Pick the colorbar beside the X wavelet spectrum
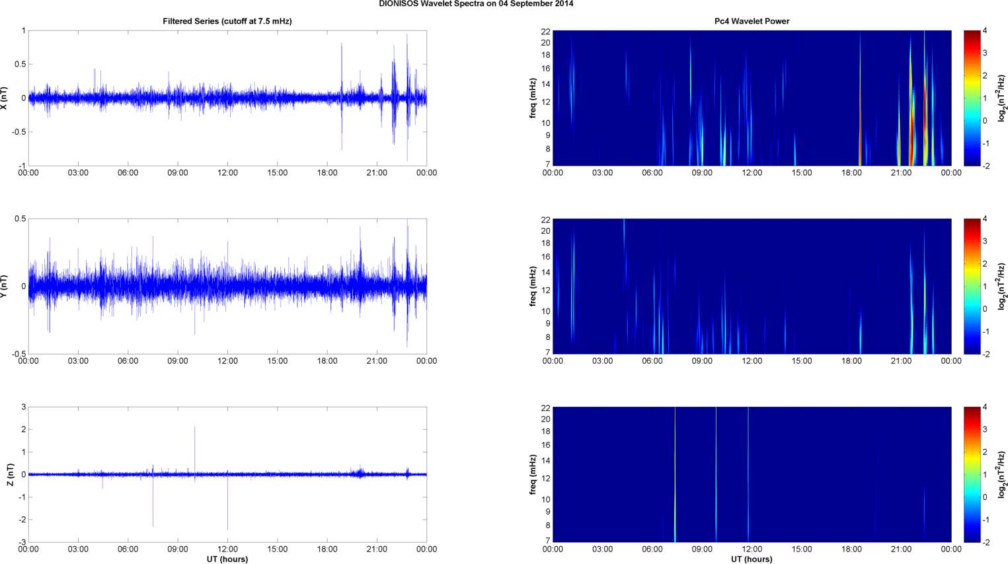Screen dimensions: 1008x564 pyautogui.click(x=972, y=98)
